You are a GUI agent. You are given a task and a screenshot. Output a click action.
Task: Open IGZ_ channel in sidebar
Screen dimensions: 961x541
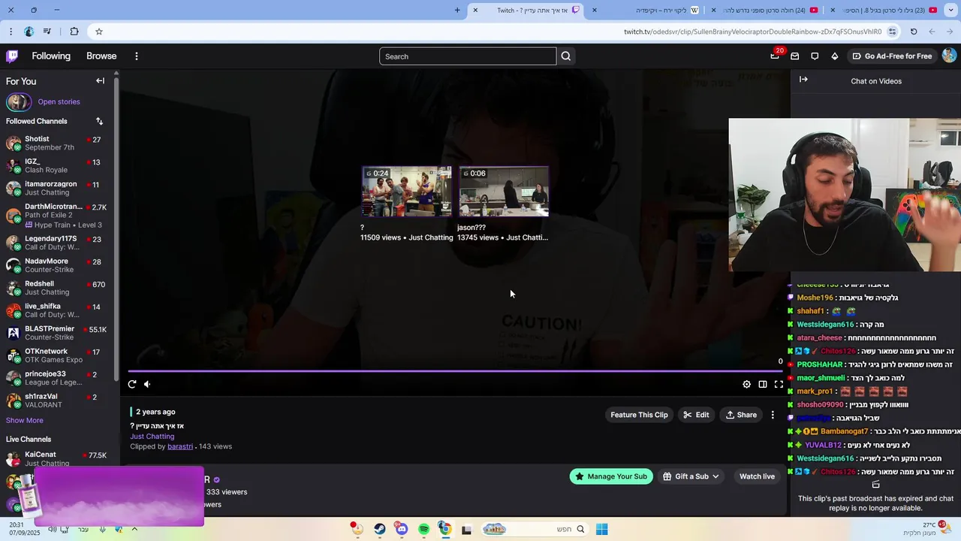[x=57, y=165]
